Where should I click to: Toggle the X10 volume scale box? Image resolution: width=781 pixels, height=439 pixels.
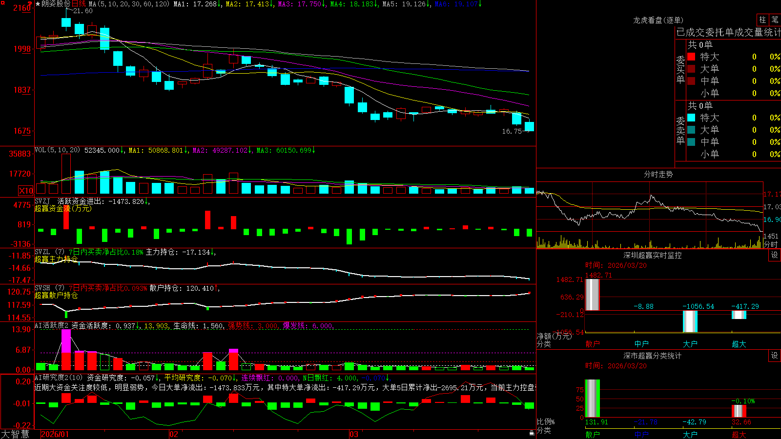(x=26, y=191)
